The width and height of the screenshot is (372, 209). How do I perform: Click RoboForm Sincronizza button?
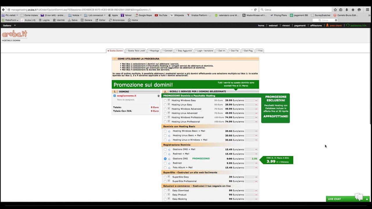[117, 20]
